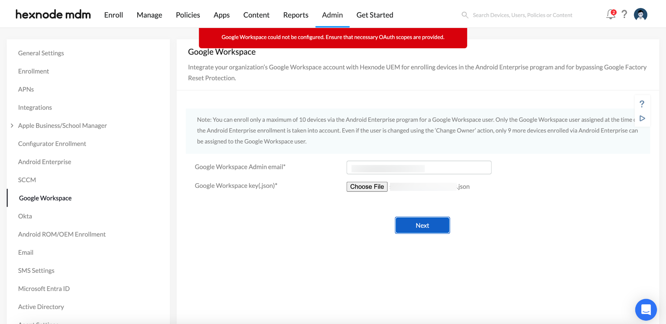
Task: Open the Get Started tab
Action: (x=375, y=15)
